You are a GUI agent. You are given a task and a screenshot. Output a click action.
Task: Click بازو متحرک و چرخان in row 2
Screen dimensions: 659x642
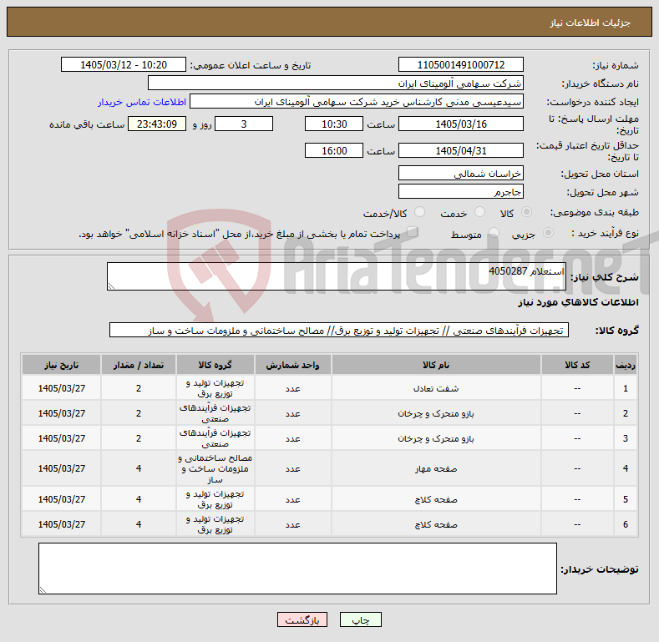436,413
